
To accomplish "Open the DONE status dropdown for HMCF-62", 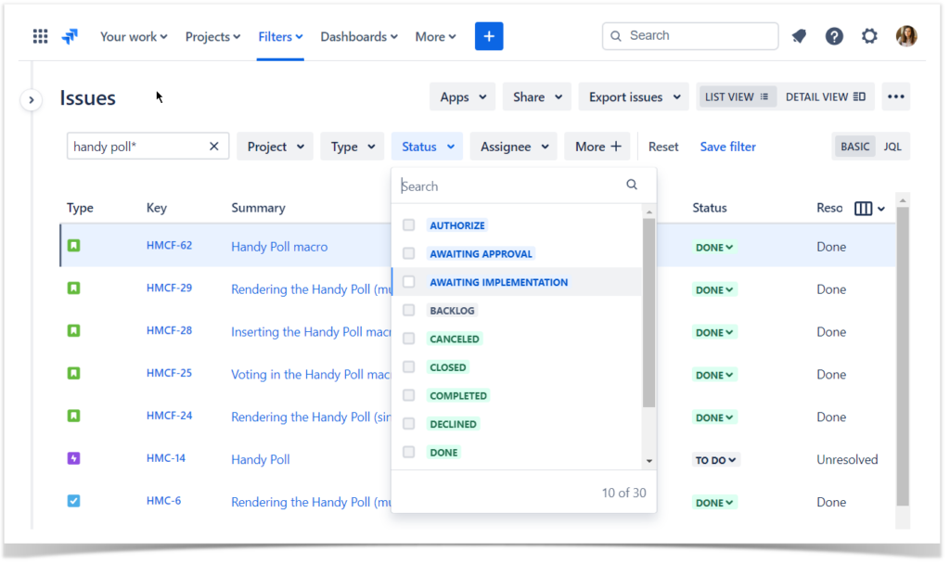I will [x=714, y=246].
